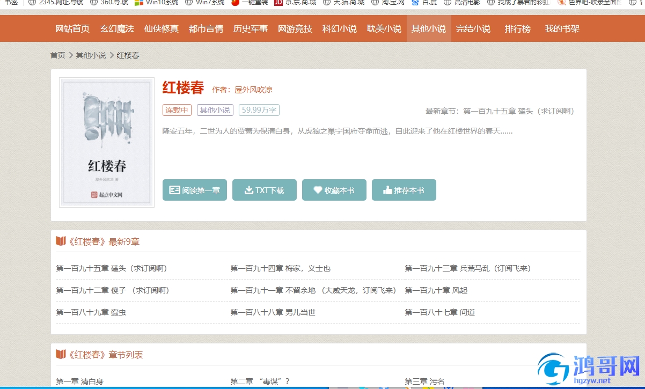Open the 高清电影 bookmark
The image size is (645, 389).
(x=462, y=3)
